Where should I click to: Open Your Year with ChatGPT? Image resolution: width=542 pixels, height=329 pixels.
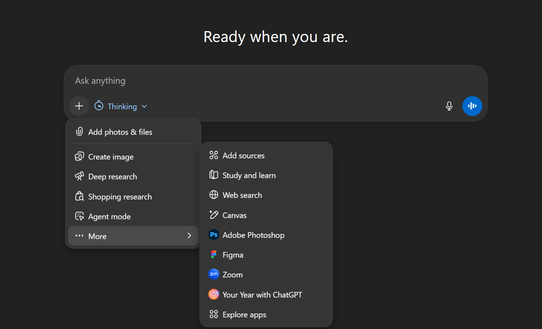(x=262, y=294)
